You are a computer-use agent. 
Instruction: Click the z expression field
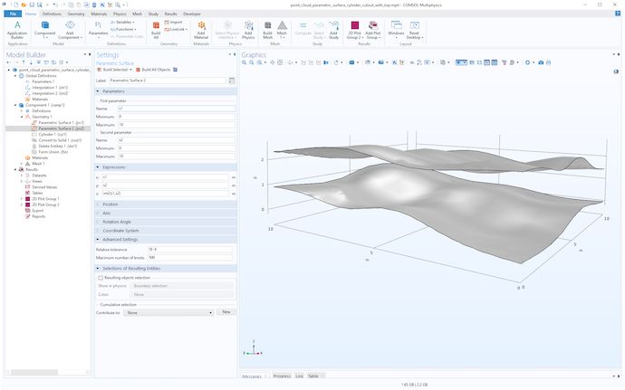point(165,194)
